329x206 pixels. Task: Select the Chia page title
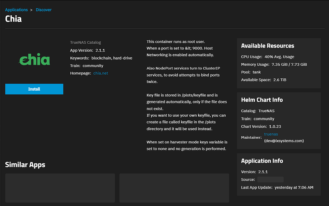13,19
